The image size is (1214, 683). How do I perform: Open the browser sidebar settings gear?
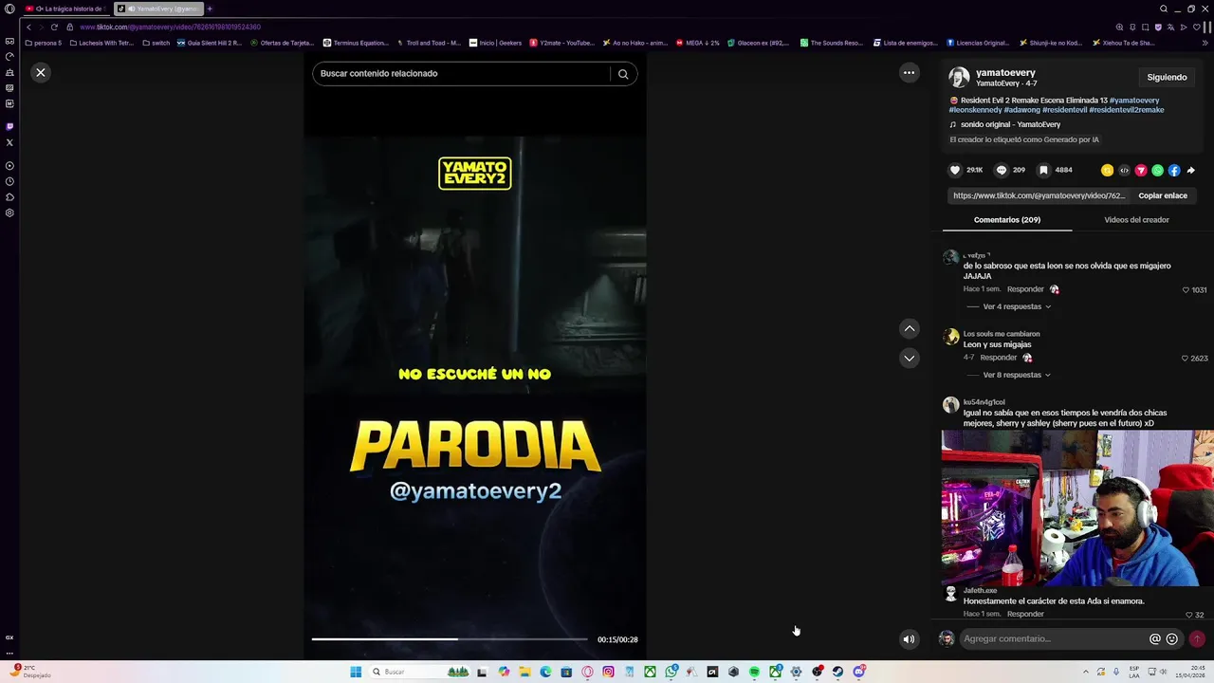coord(9,212)
